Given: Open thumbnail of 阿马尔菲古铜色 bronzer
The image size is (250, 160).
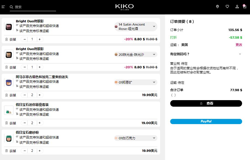Looking at the screenshot, I should tap(9, 82).
